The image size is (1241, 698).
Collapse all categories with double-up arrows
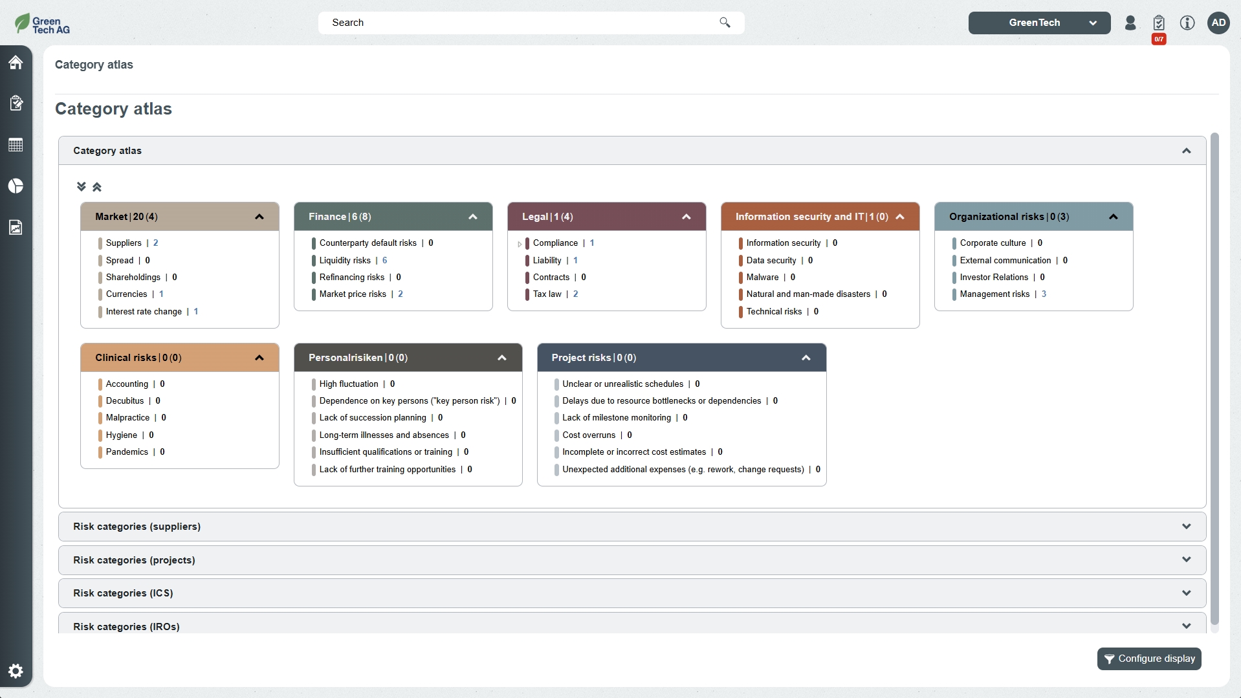click(97, 187)
